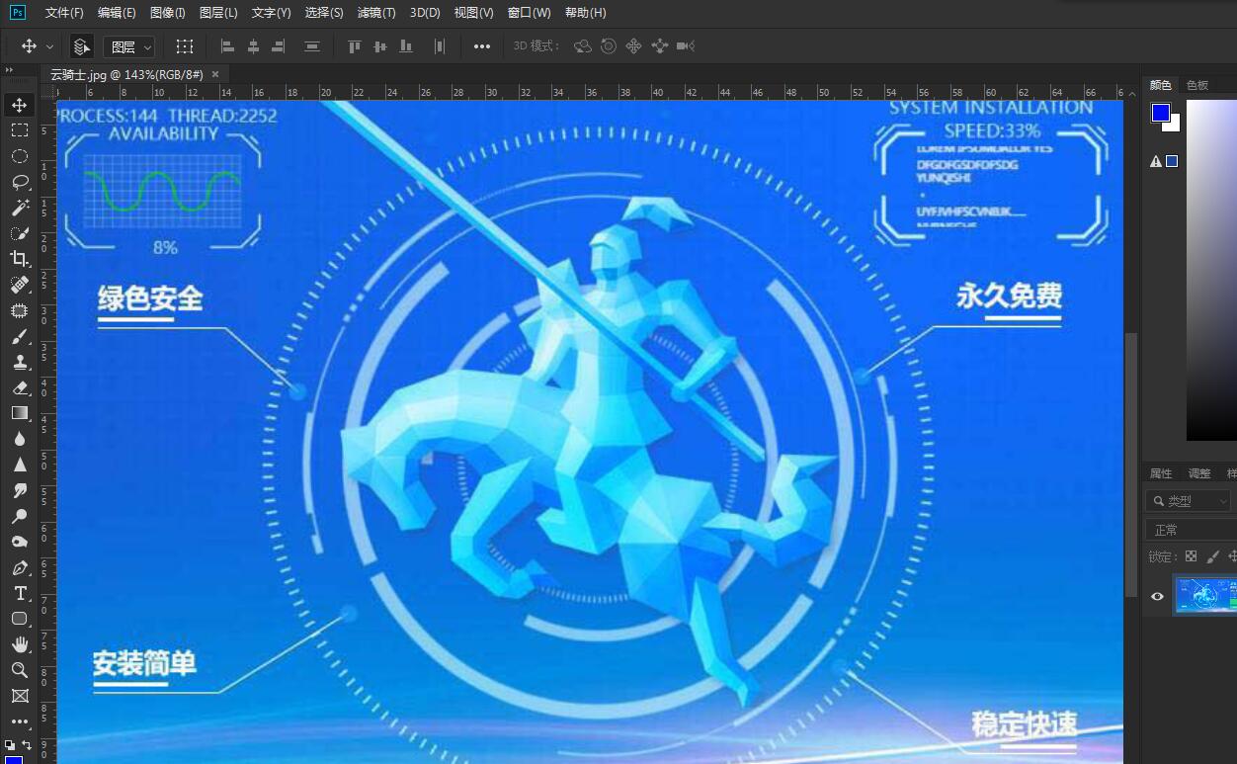This screenshot has width=1237, height=764.
Task: Click the Clone Stamp tool
Action: (x=20, y=362)
